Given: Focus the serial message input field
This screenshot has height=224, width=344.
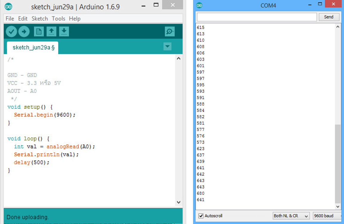Looking at the screenshot, I should point(257,17).
